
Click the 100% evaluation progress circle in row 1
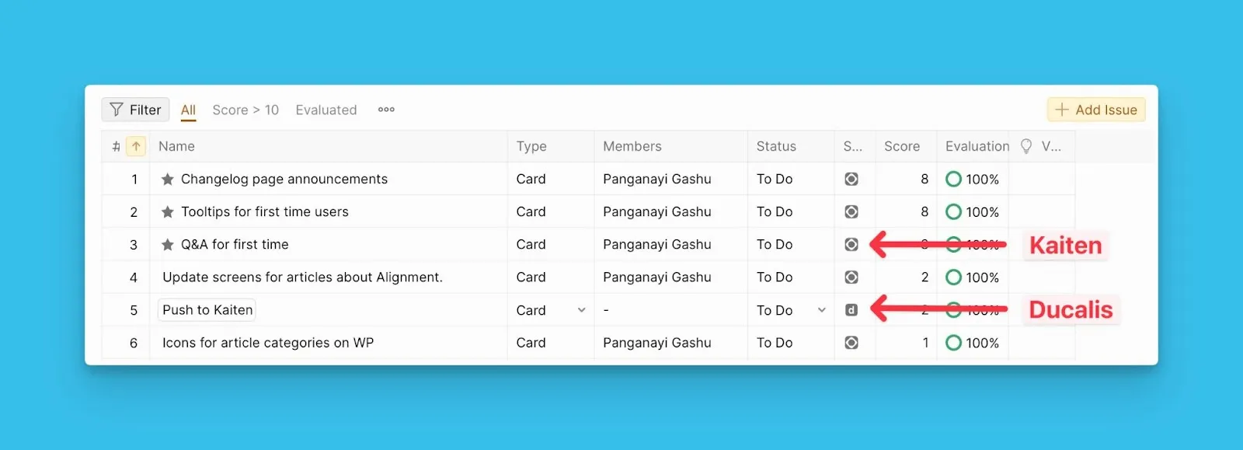coord(953,180)
